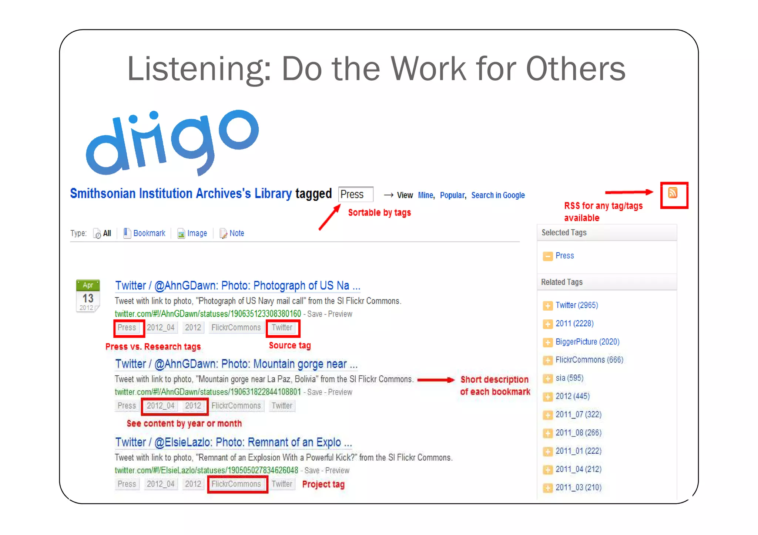Open the Bookmark type filter

[149, 233]
